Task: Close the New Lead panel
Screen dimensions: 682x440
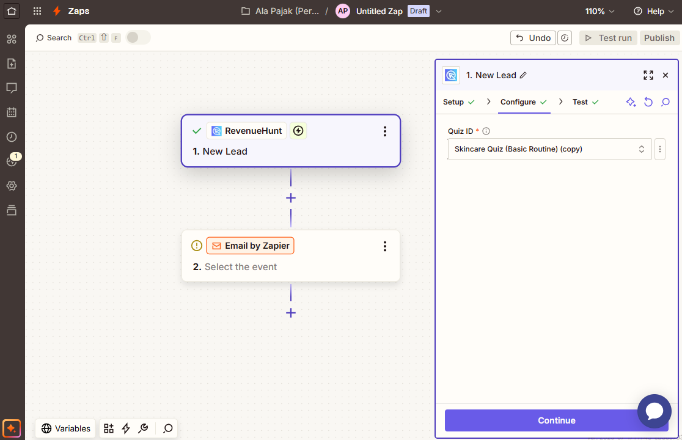Action: click(665, 75)
